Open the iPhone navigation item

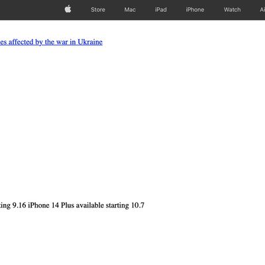[195, 10]
